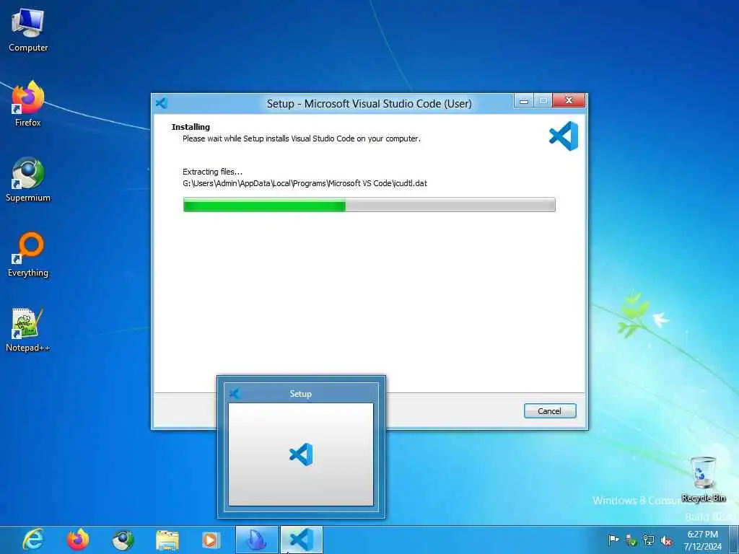Click the 'Please wait while Setup installs' text
Viewport: 739px width, 554px height.
[302, 138]
